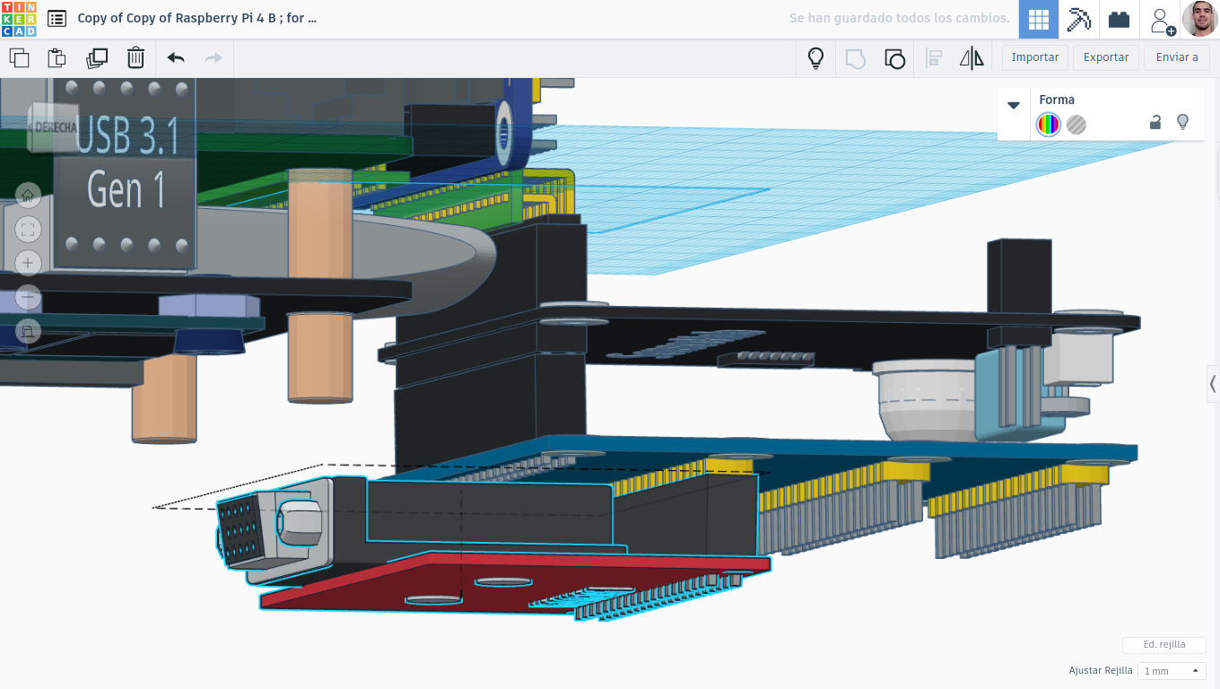Image resolution: width=1220 pixels, height=689 pixels.
Task: Click the Mirror tool icon
Action: (x=972, y=58)
